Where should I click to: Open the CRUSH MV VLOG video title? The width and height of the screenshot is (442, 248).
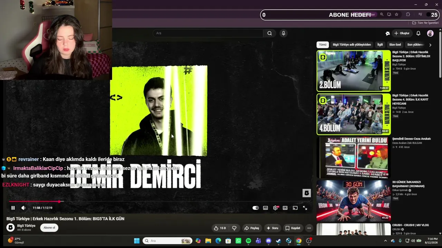pyautogui.click(x=411, y=225)
